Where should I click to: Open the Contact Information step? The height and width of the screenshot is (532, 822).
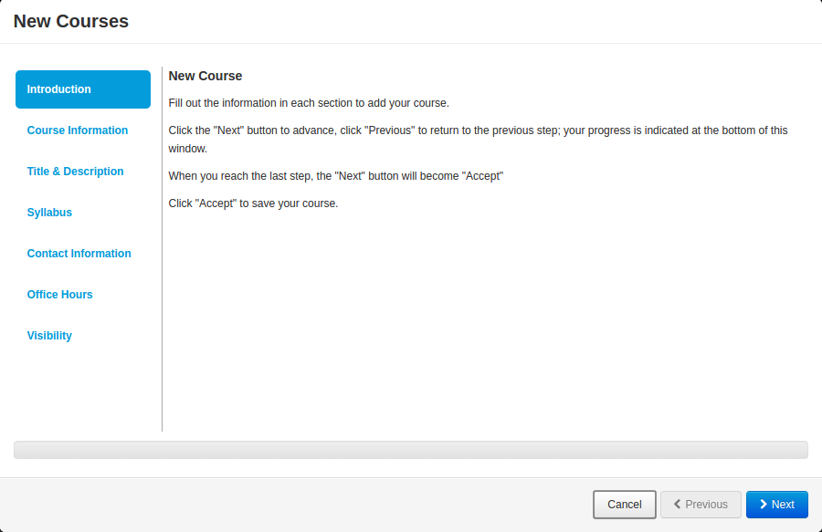(79, 254)
